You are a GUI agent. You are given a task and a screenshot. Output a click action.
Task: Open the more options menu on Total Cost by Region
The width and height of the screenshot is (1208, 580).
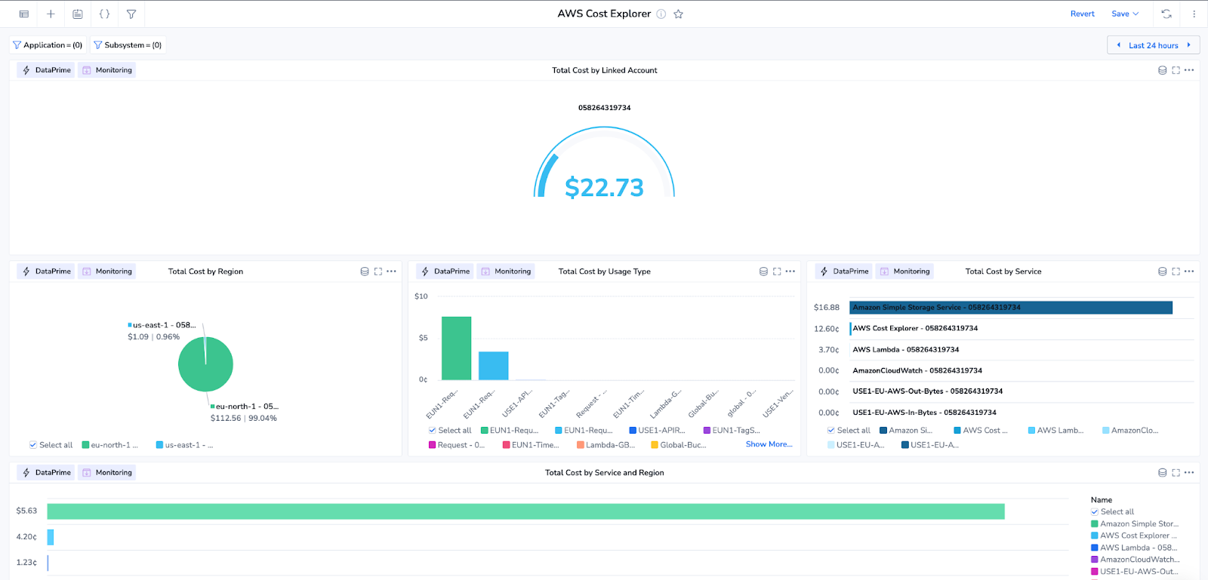(391, 272)
